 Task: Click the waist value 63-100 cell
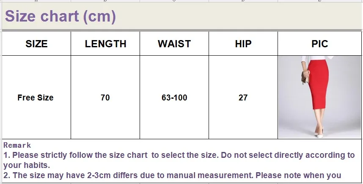coord(174,97)
